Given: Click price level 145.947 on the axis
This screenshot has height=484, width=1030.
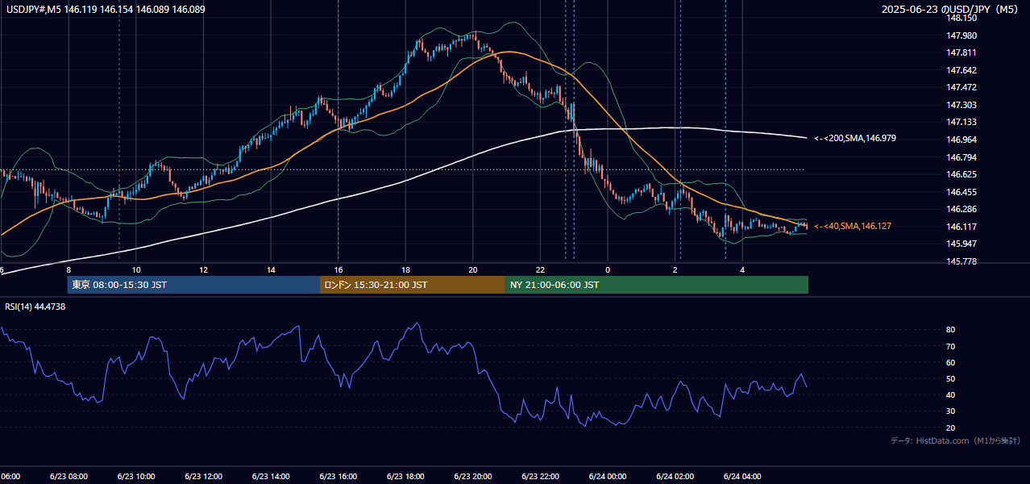Looking at the screenshot, I should click(x=961, y=244).
